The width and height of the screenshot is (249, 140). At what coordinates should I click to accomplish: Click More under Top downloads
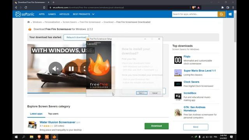196,127
